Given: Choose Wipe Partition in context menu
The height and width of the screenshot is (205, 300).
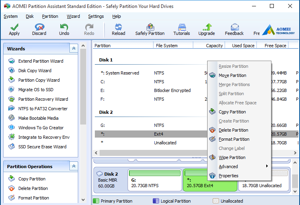Looking at the screenshot, I should click(239, 157).
